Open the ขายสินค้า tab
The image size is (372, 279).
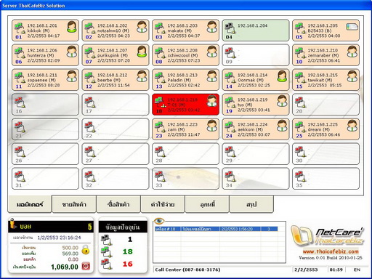coord(74,204)
